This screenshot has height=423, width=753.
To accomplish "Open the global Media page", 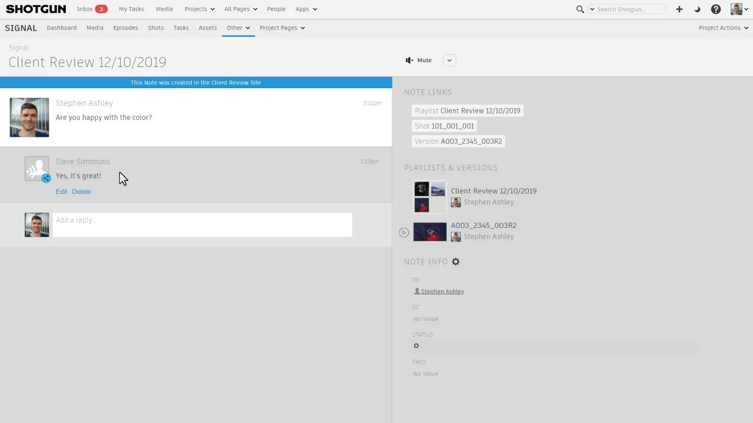I will coord(164,9).
